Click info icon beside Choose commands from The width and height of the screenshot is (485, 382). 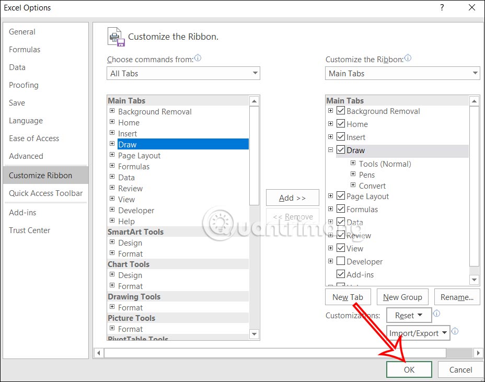coord(198,58)
